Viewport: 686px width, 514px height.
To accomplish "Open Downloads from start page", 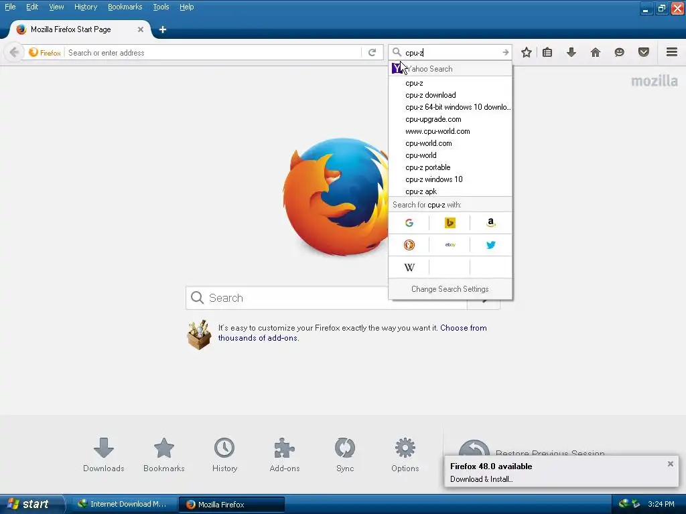I will click(104, 454).
